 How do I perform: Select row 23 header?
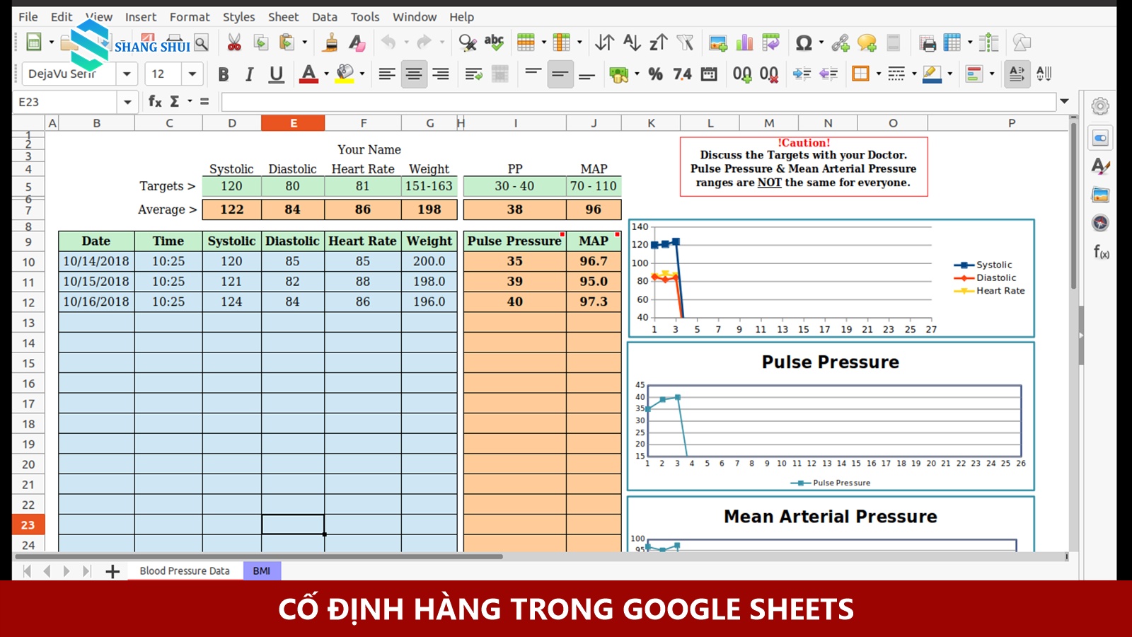tap(28, 524)
